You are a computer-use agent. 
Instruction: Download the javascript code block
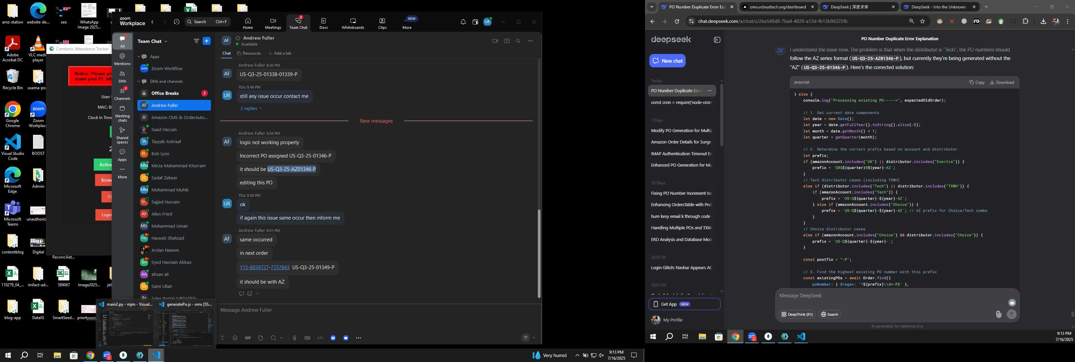[x=1002, y=82]
